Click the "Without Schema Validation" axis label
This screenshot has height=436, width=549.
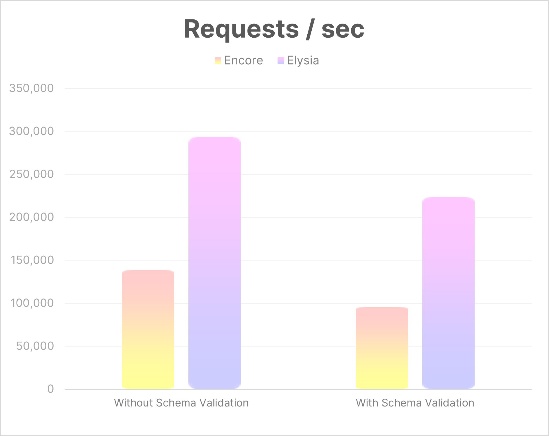(181, 403)
